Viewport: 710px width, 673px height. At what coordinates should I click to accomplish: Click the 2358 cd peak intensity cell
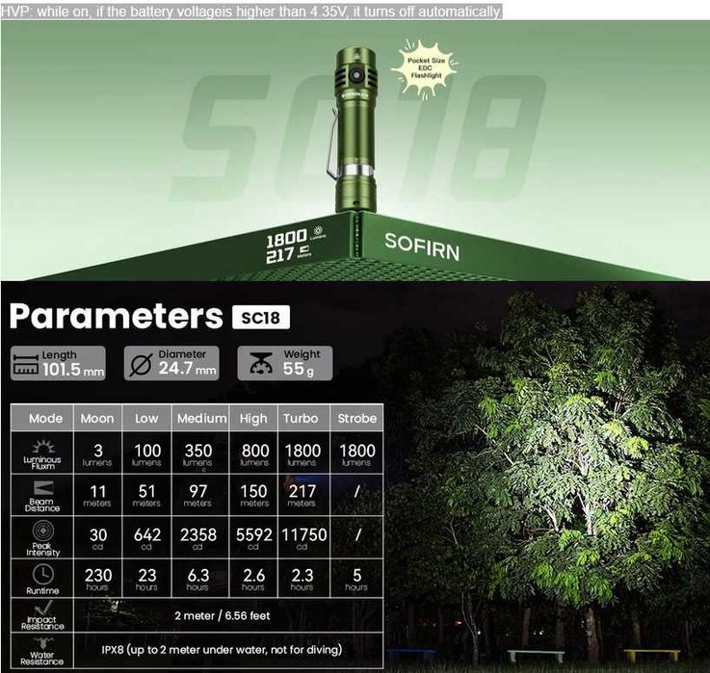pyautogui.click(x=198, y=538)
